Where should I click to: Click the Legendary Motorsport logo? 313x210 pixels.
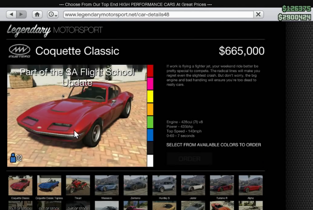click(x=55, y=30)
